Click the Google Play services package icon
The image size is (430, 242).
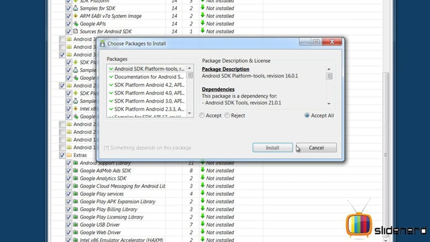76,194
